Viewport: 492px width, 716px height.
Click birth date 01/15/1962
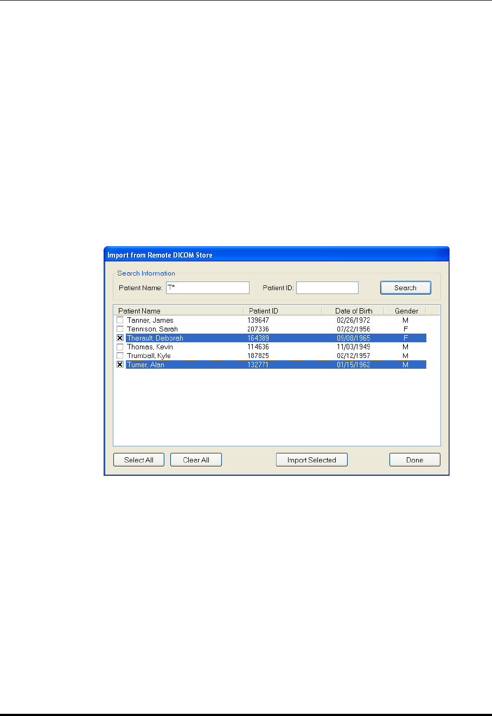click(354, 365)
